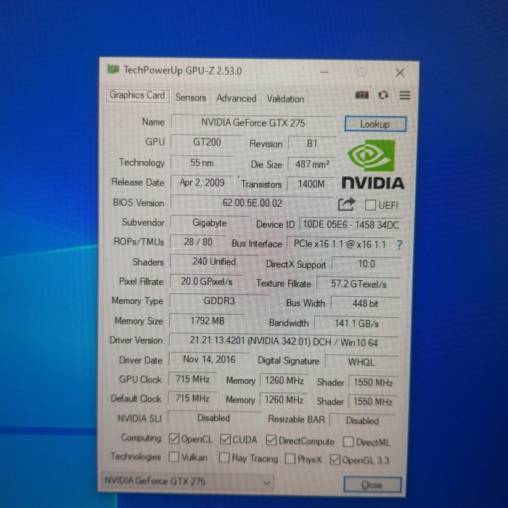Click the Resizable BAR field Disabled
508x508 pixels.
click(362, 420)
